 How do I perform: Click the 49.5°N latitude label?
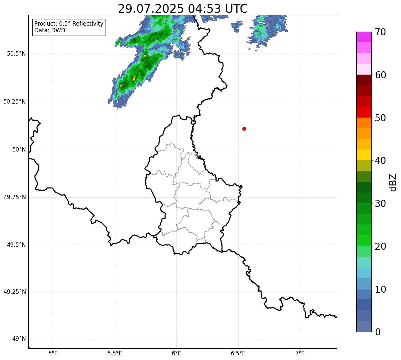click(x=16, y=245)
